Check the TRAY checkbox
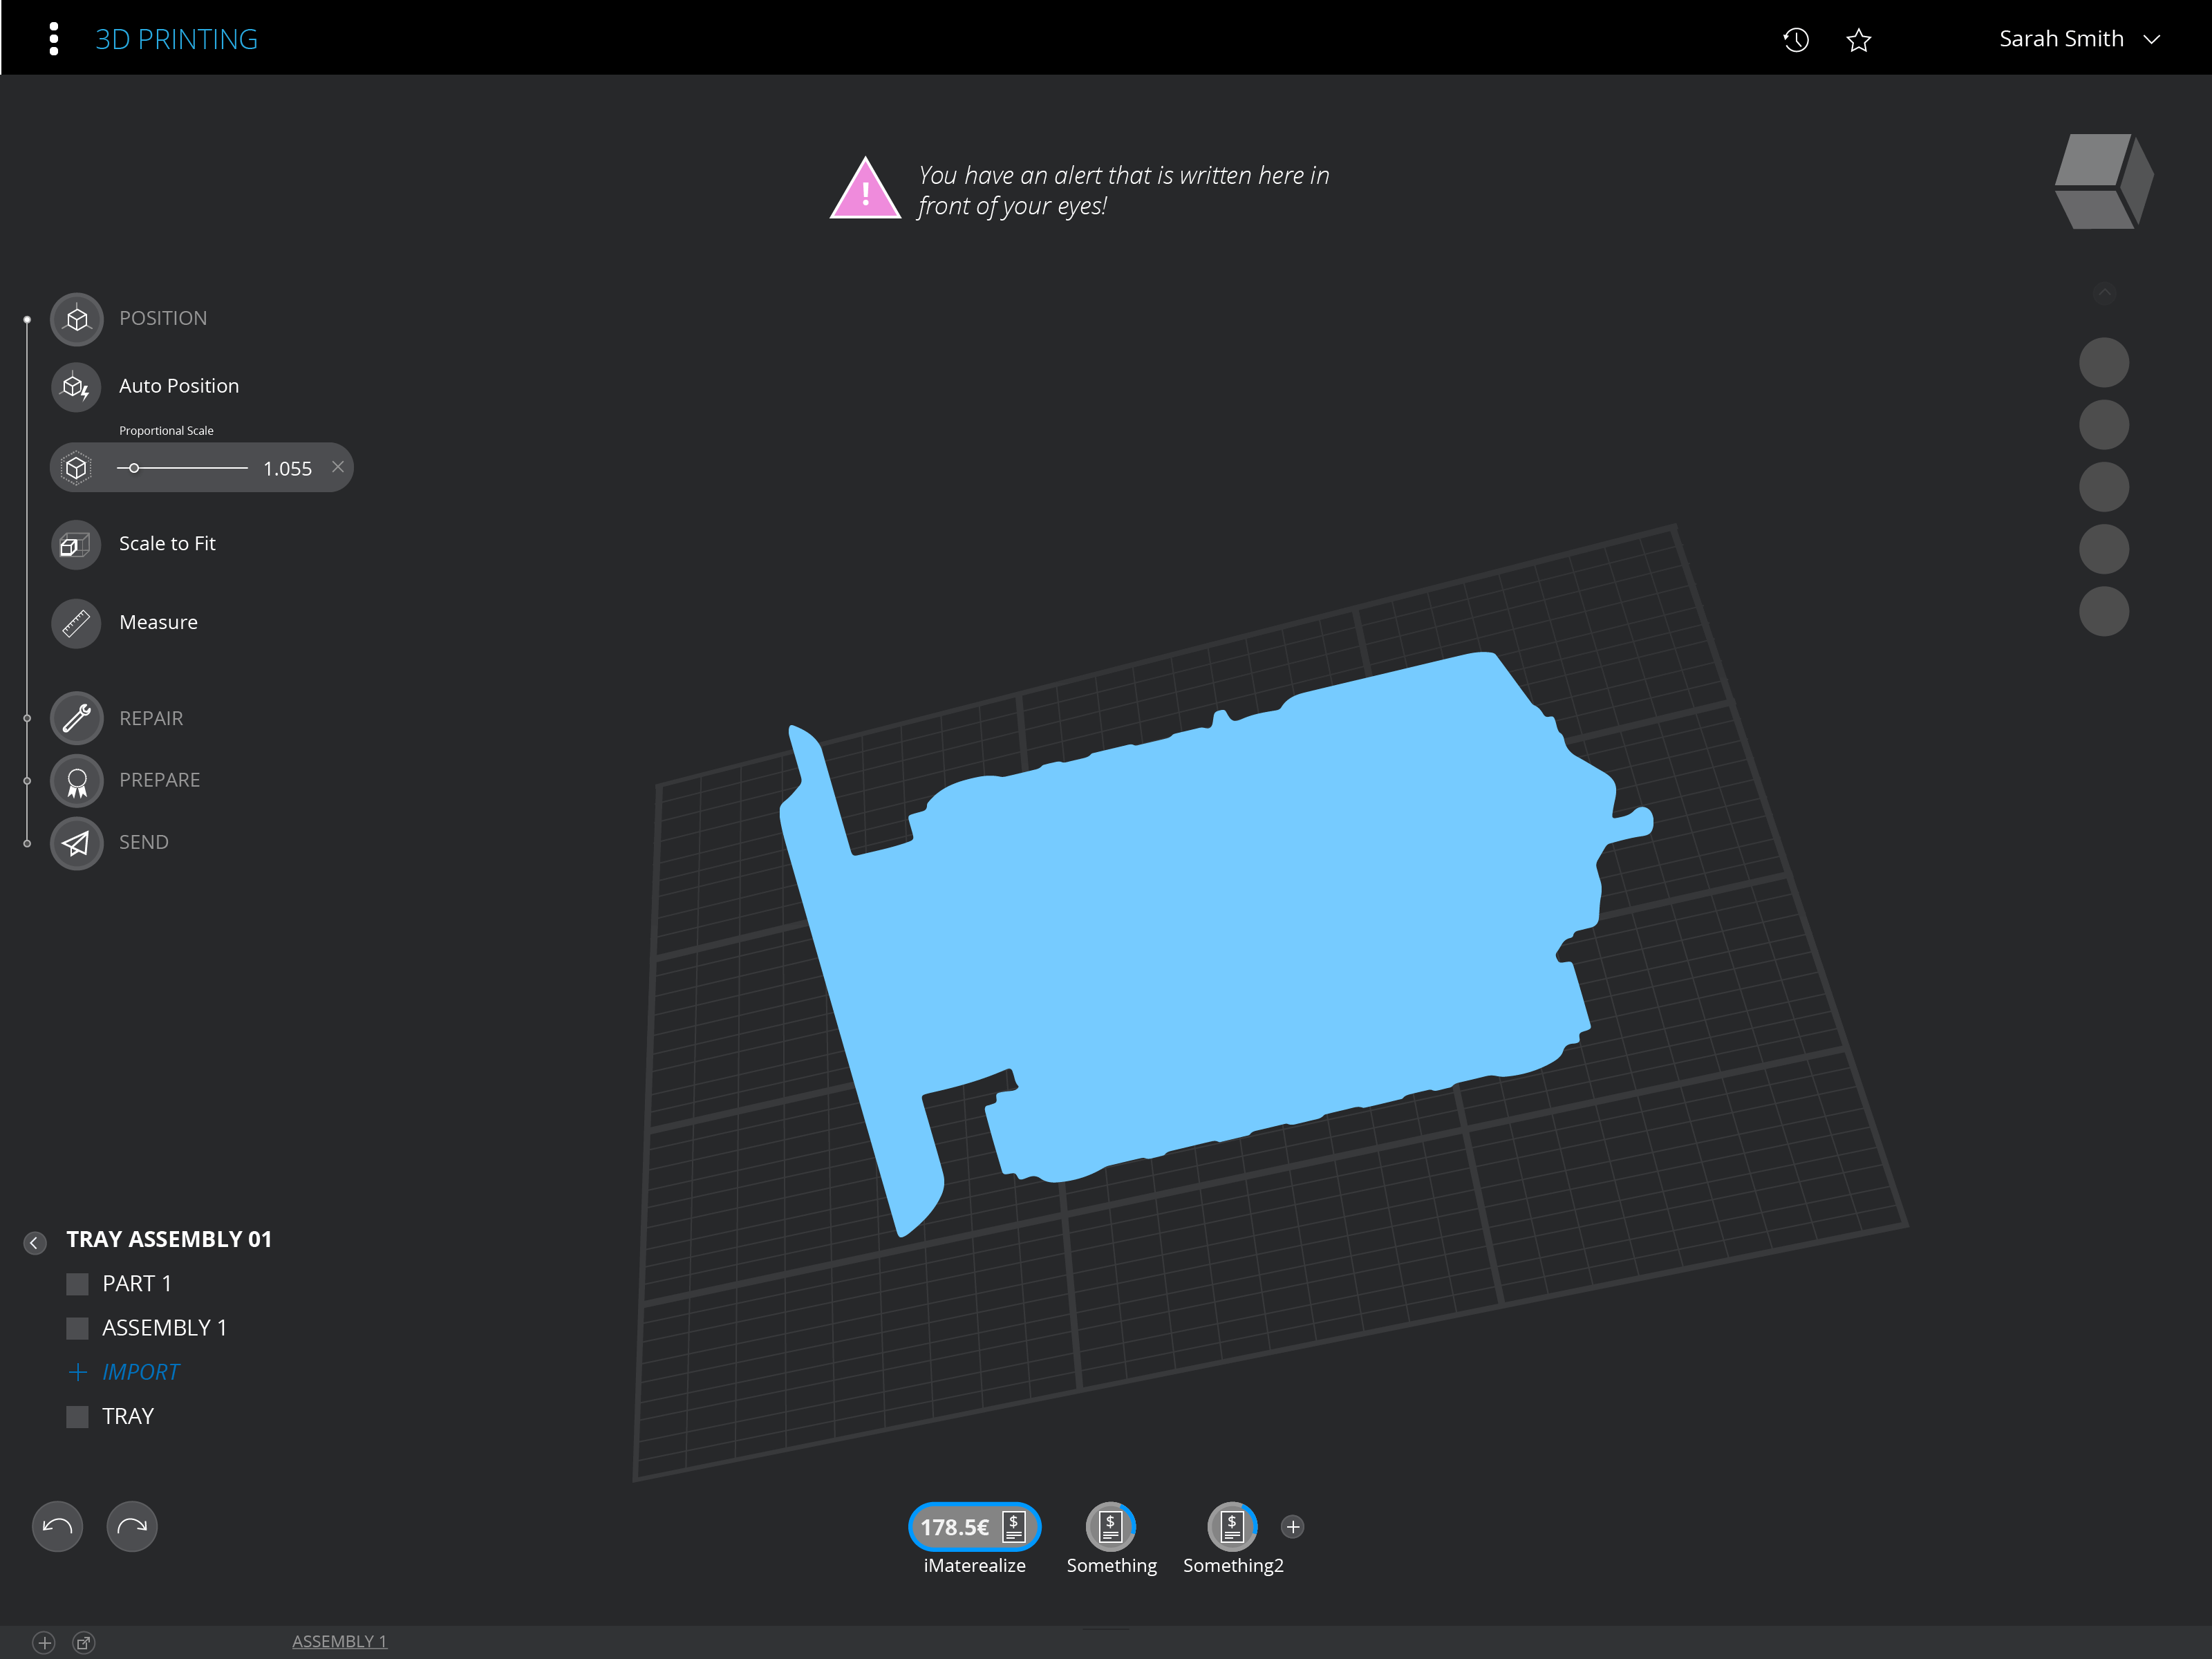Image resolution: width=2212 pixels, height=1659 pixels. (x=77, y=1416)
